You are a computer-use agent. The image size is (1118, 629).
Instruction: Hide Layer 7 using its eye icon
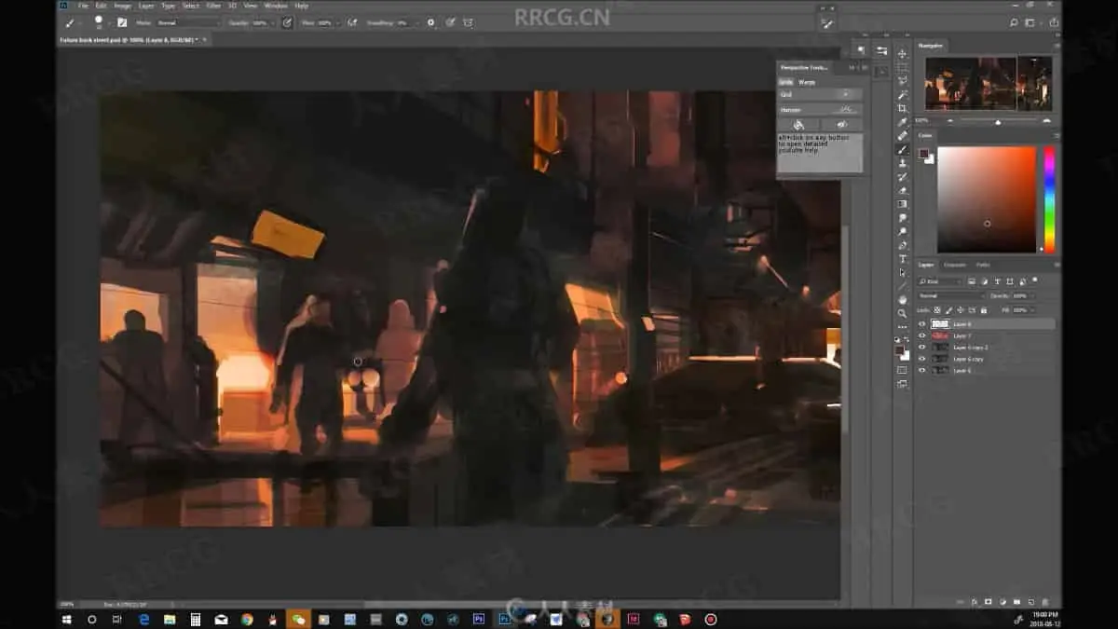click(922, 335)
